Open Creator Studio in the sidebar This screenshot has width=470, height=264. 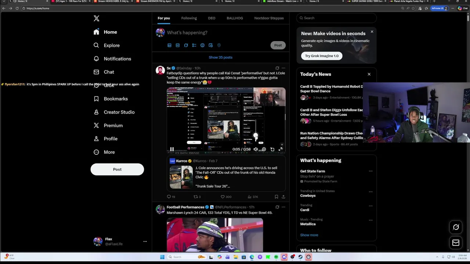[x=114, y=112]
